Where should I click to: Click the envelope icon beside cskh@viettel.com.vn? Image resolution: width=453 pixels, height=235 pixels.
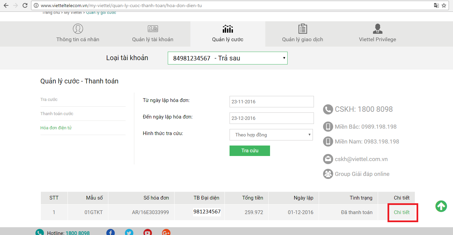point(328,159)
